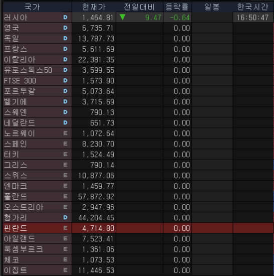
Task: Select the highlighted 핀란드 country name
Action: pyautogui.click(x=16, y=228)
